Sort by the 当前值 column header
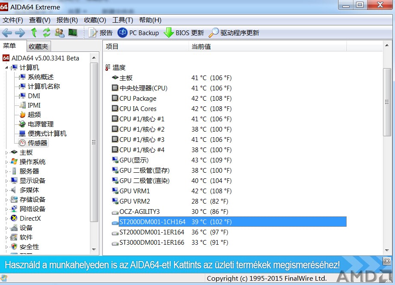395x285 pixels. 267,46
